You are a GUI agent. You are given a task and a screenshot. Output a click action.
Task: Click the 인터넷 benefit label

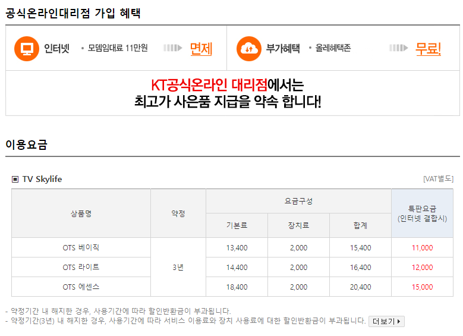click(x=56, y=48)
